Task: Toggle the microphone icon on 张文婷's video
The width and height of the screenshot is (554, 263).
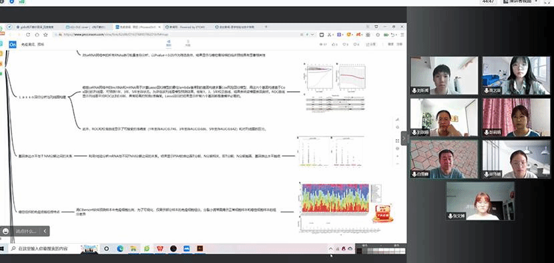Action: [451, 216]
